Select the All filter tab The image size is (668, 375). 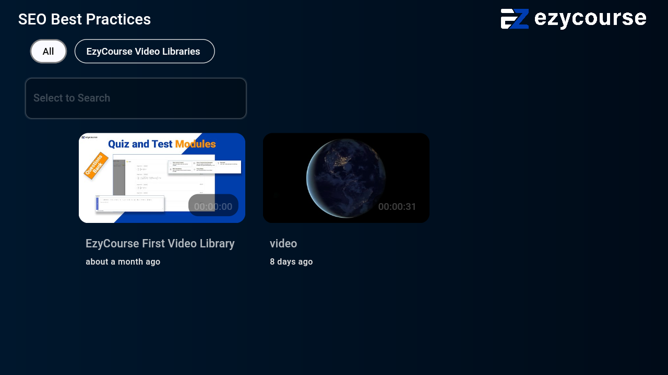coord(49,52)
